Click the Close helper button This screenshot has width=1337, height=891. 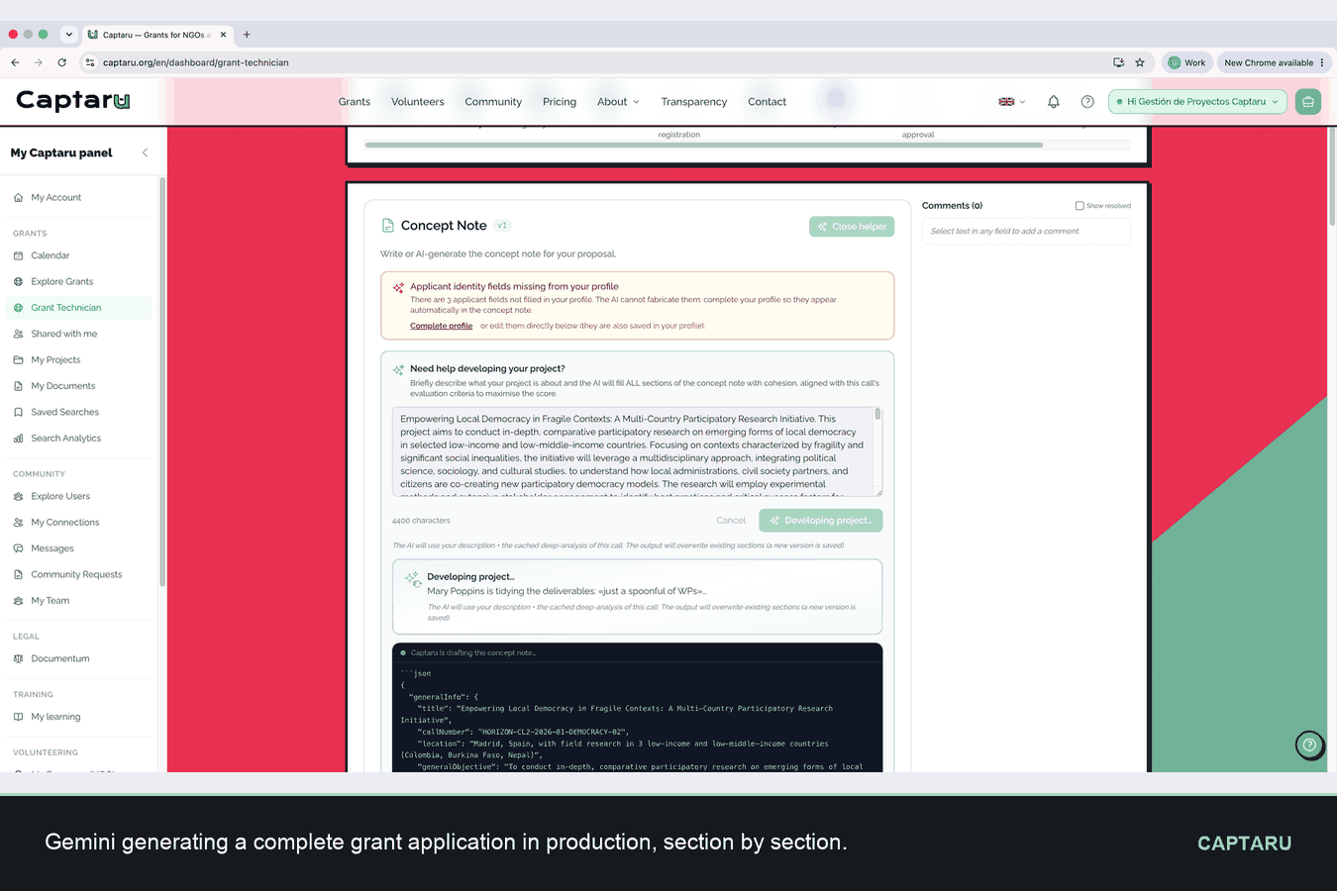(852, 227)
